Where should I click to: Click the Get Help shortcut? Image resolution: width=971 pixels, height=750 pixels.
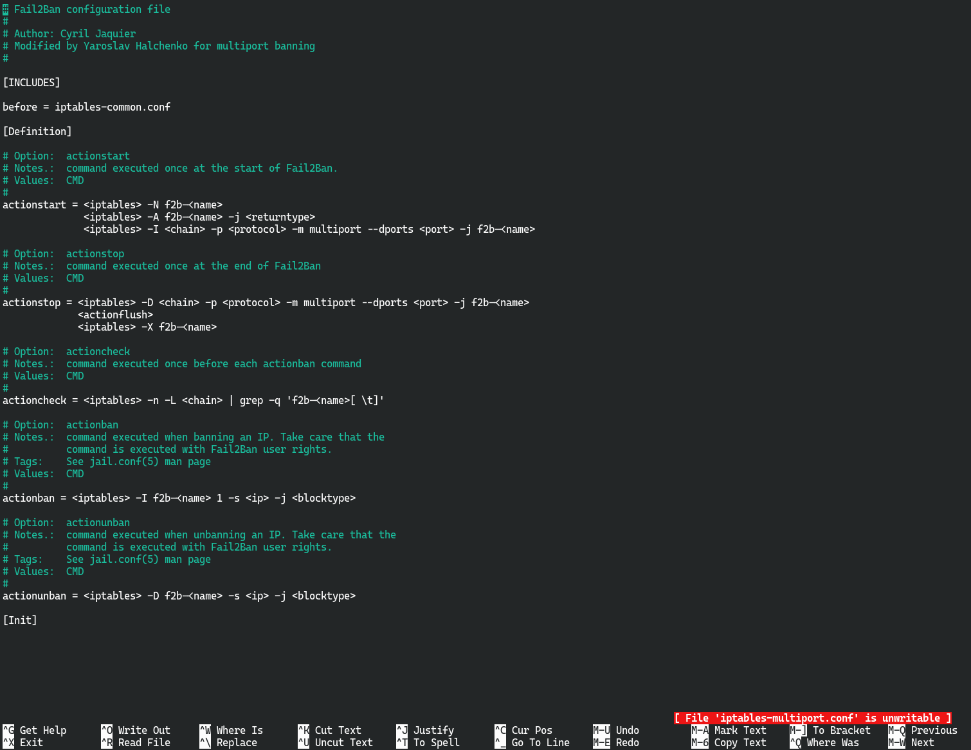coord(42,730)
